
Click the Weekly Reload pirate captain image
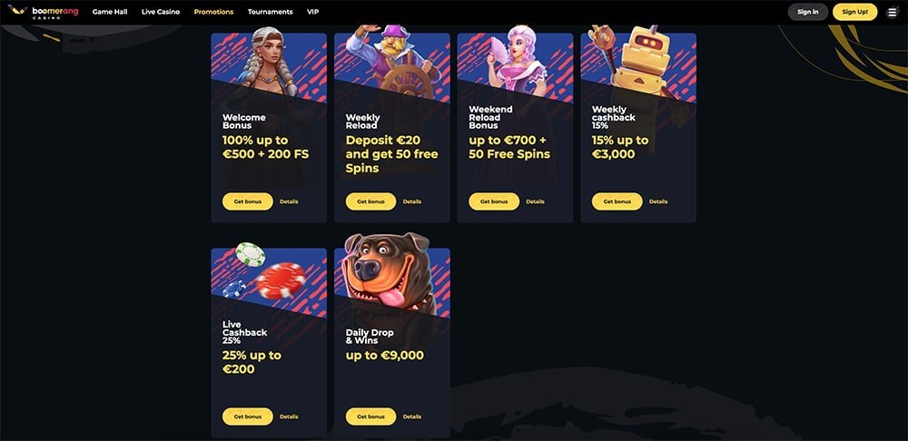[x=391, y=62]
